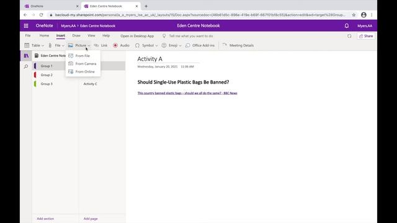Viewport: 397px width, 223px height.
Task: Click the Picture icon in Insert ribbon
Action: pos(70,45)
